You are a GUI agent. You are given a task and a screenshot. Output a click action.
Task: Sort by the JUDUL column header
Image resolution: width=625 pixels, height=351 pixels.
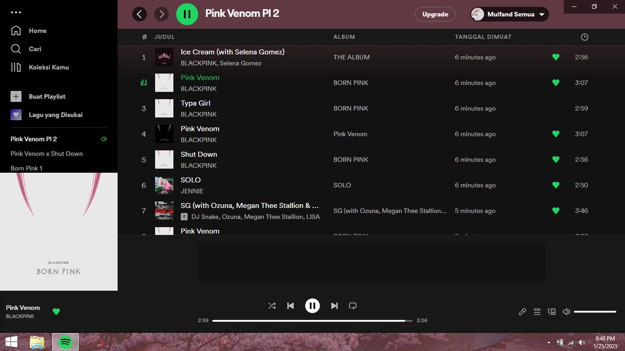point(165,37)
